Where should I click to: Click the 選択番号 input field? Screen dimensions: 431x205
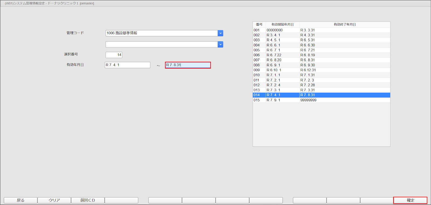click(114, 55)
